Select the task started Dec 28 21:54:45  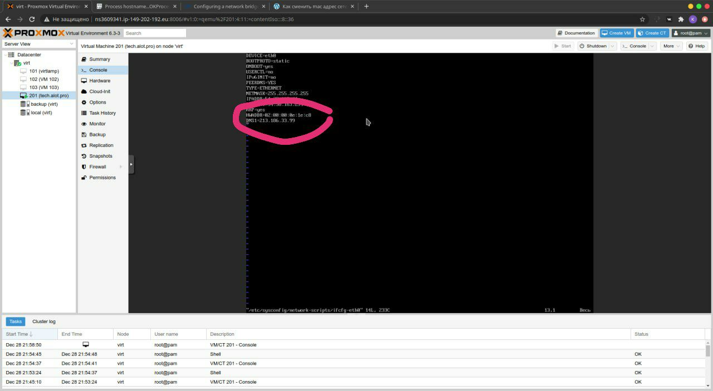(x=354, y=354)
